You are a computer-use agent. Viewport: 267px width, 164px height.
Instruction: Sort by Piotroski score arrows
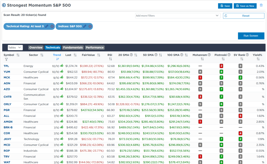click(x=223, y=59)
